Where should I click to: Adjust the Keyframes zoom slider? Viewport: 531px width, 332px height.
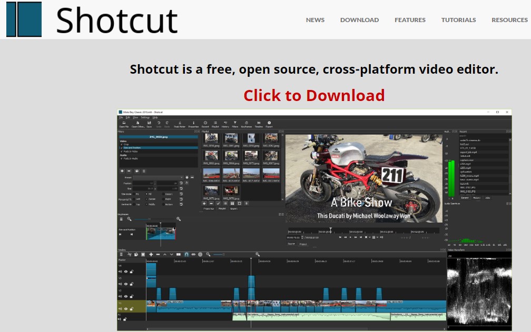click(x=154, y=219)
